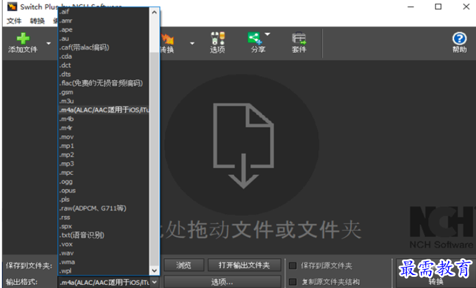Pick .spx format
The image size is (476, 288).
(x=103, y=226)
